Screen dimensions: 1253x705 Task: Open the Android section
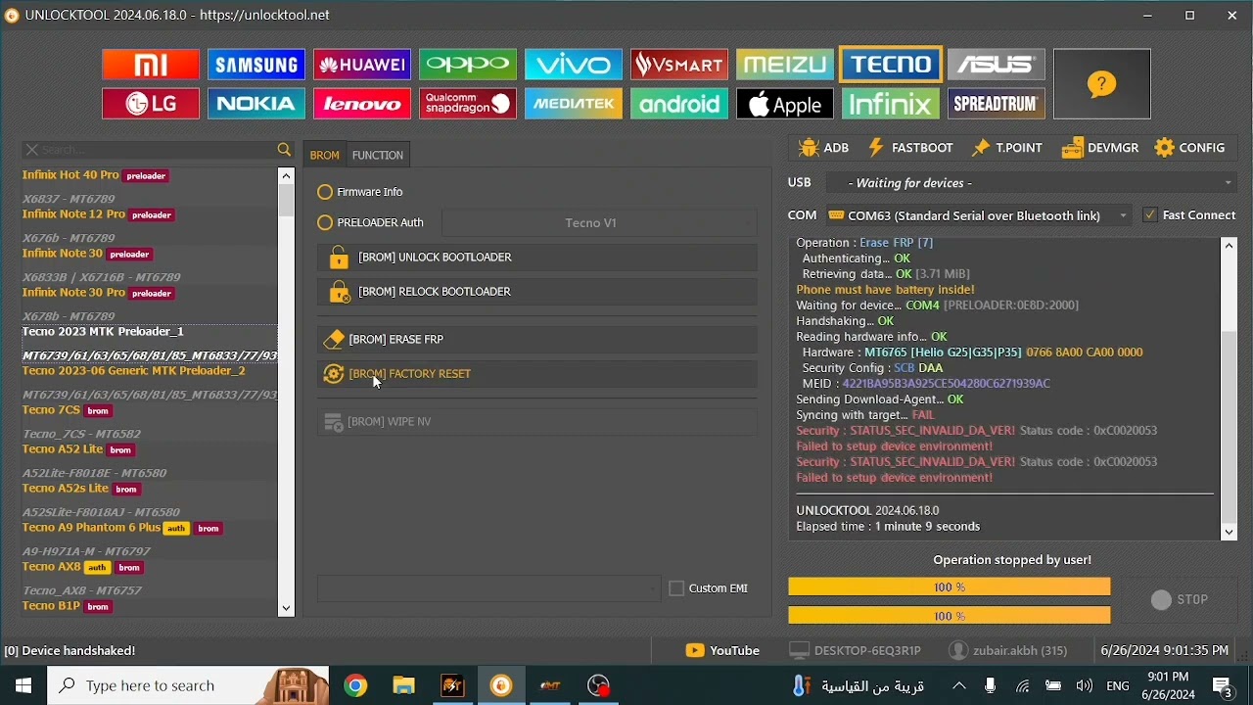(679, 104)
